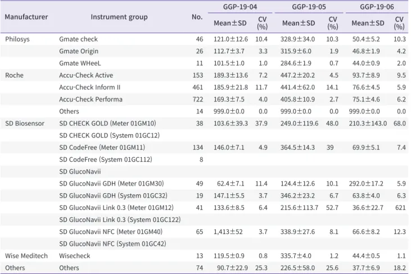The height and width of the screenshot is (274, 411).
Task: Click the value 315.9±6.0
Action: (x=296, y=51)
